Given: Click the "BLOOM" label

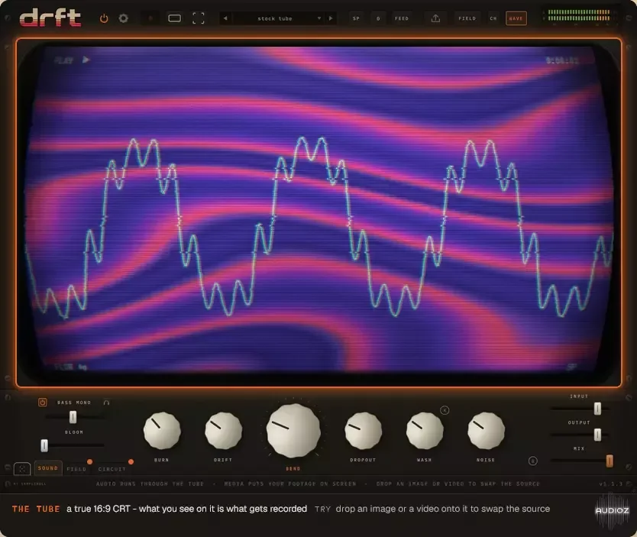Looking at the screenshot, I should tap(74, 432).
